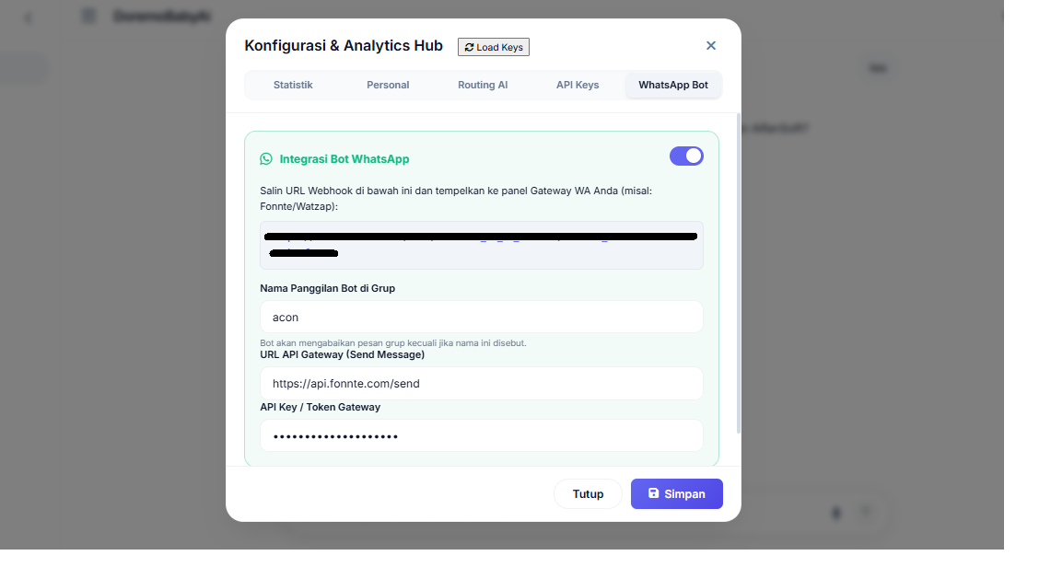Focus the API Key / Token Gateway field
The width and height of the screenshot is (1039, 567).
(x=482, y=436)
